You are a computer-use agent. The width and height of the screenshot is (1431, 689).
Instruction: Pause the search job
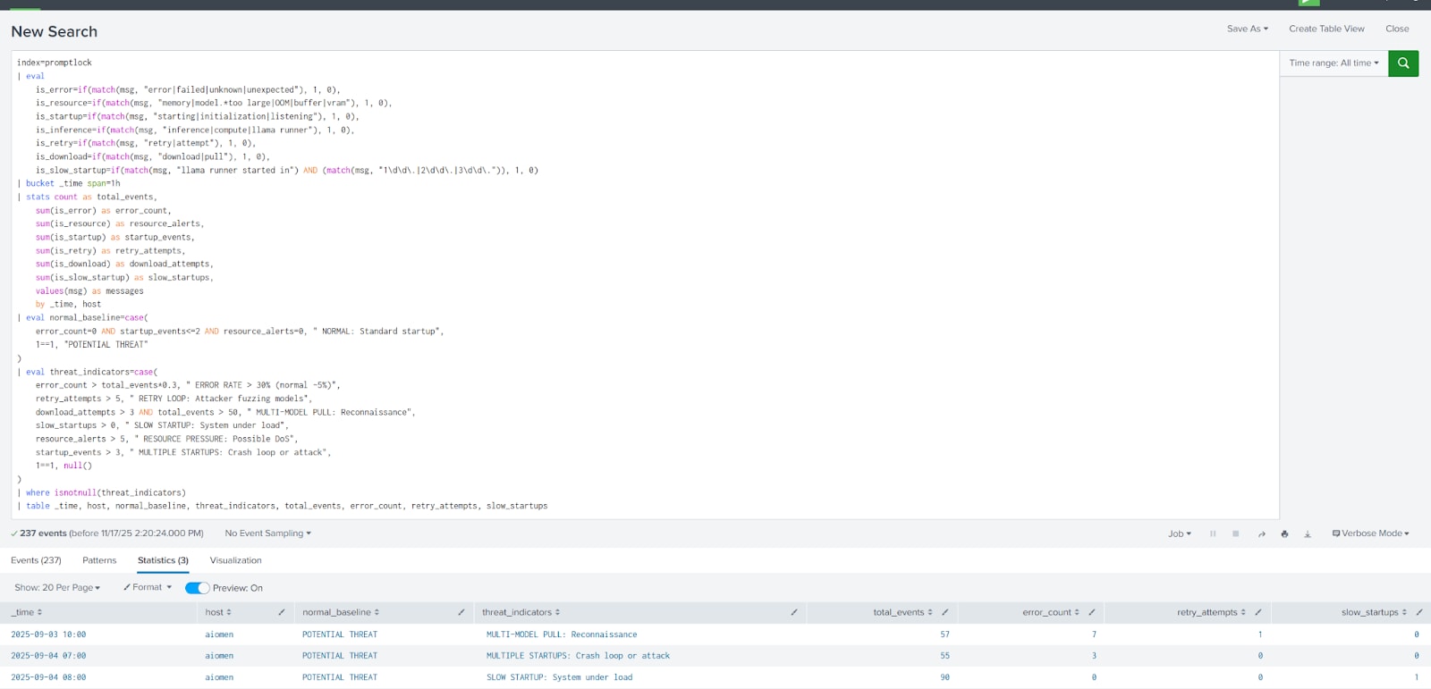[1213, 534]
